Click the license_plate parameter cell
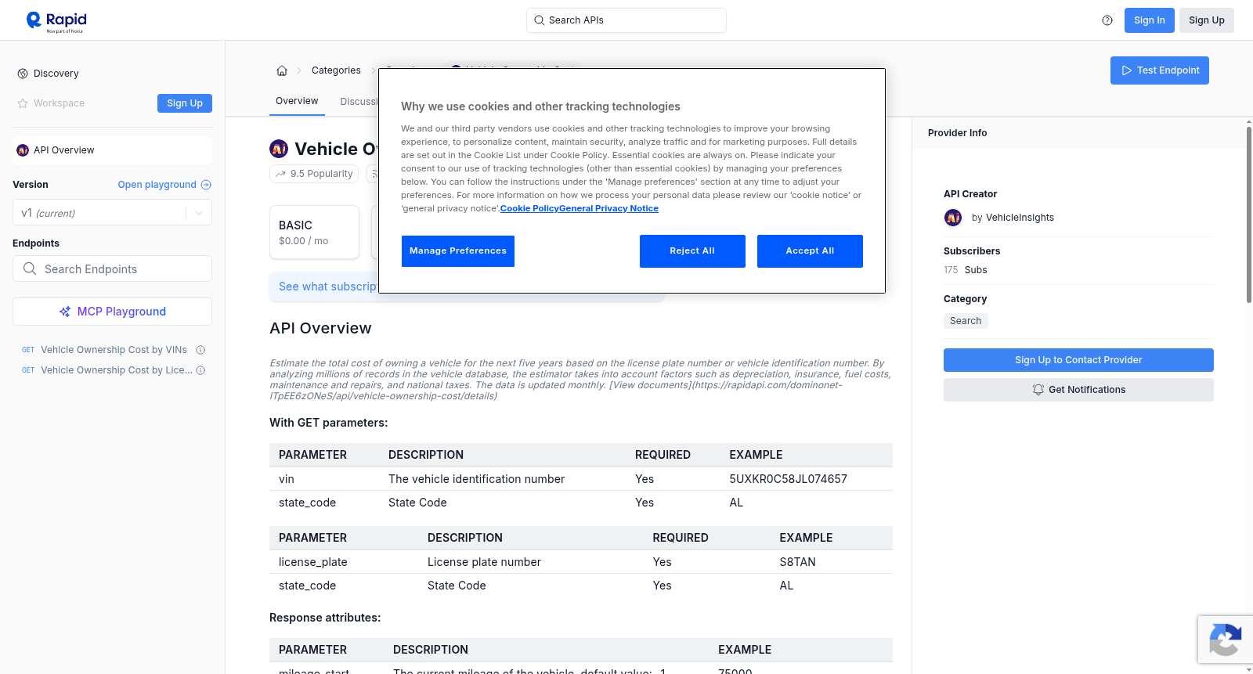Screen dimensions: 1253x674 [x=313, y=562]
